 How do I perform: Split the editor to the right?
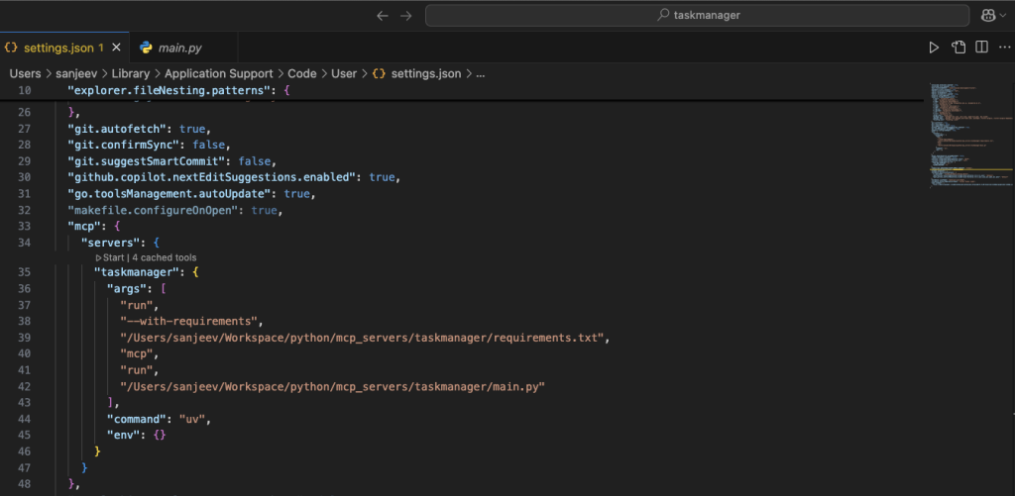(982, 48)
